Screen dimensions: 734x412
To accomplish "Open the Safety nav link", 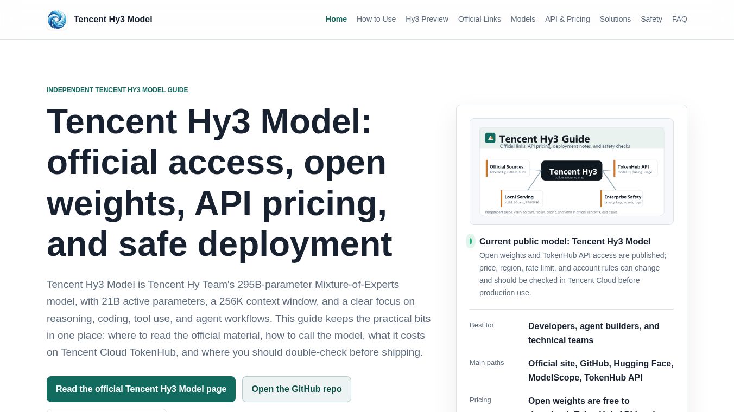I will pos(651,19).
